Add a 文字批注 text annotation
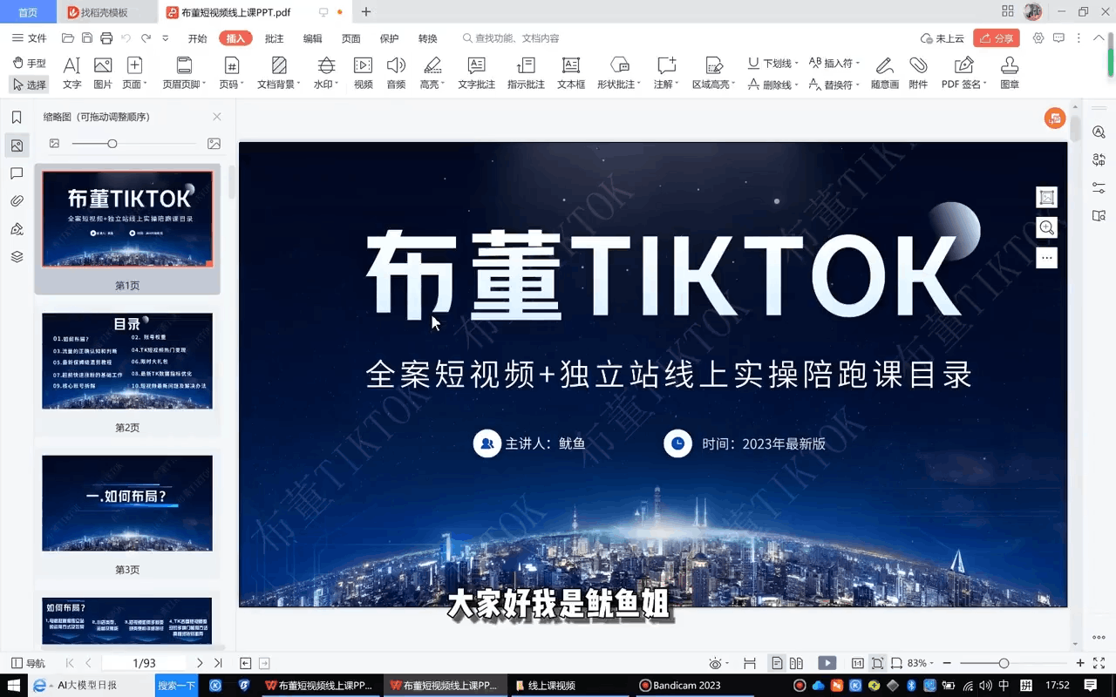1116x697 pixels. pos(477,73)
